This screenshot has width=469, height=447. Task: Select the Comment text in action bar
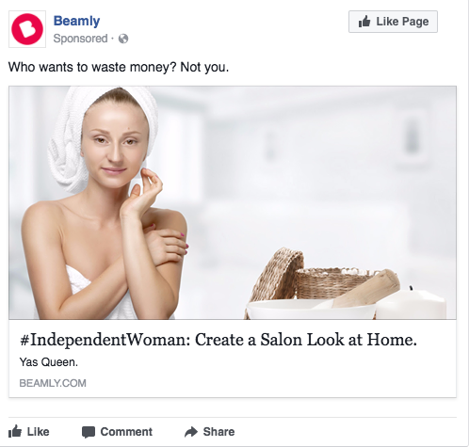[x=126, y=432]
